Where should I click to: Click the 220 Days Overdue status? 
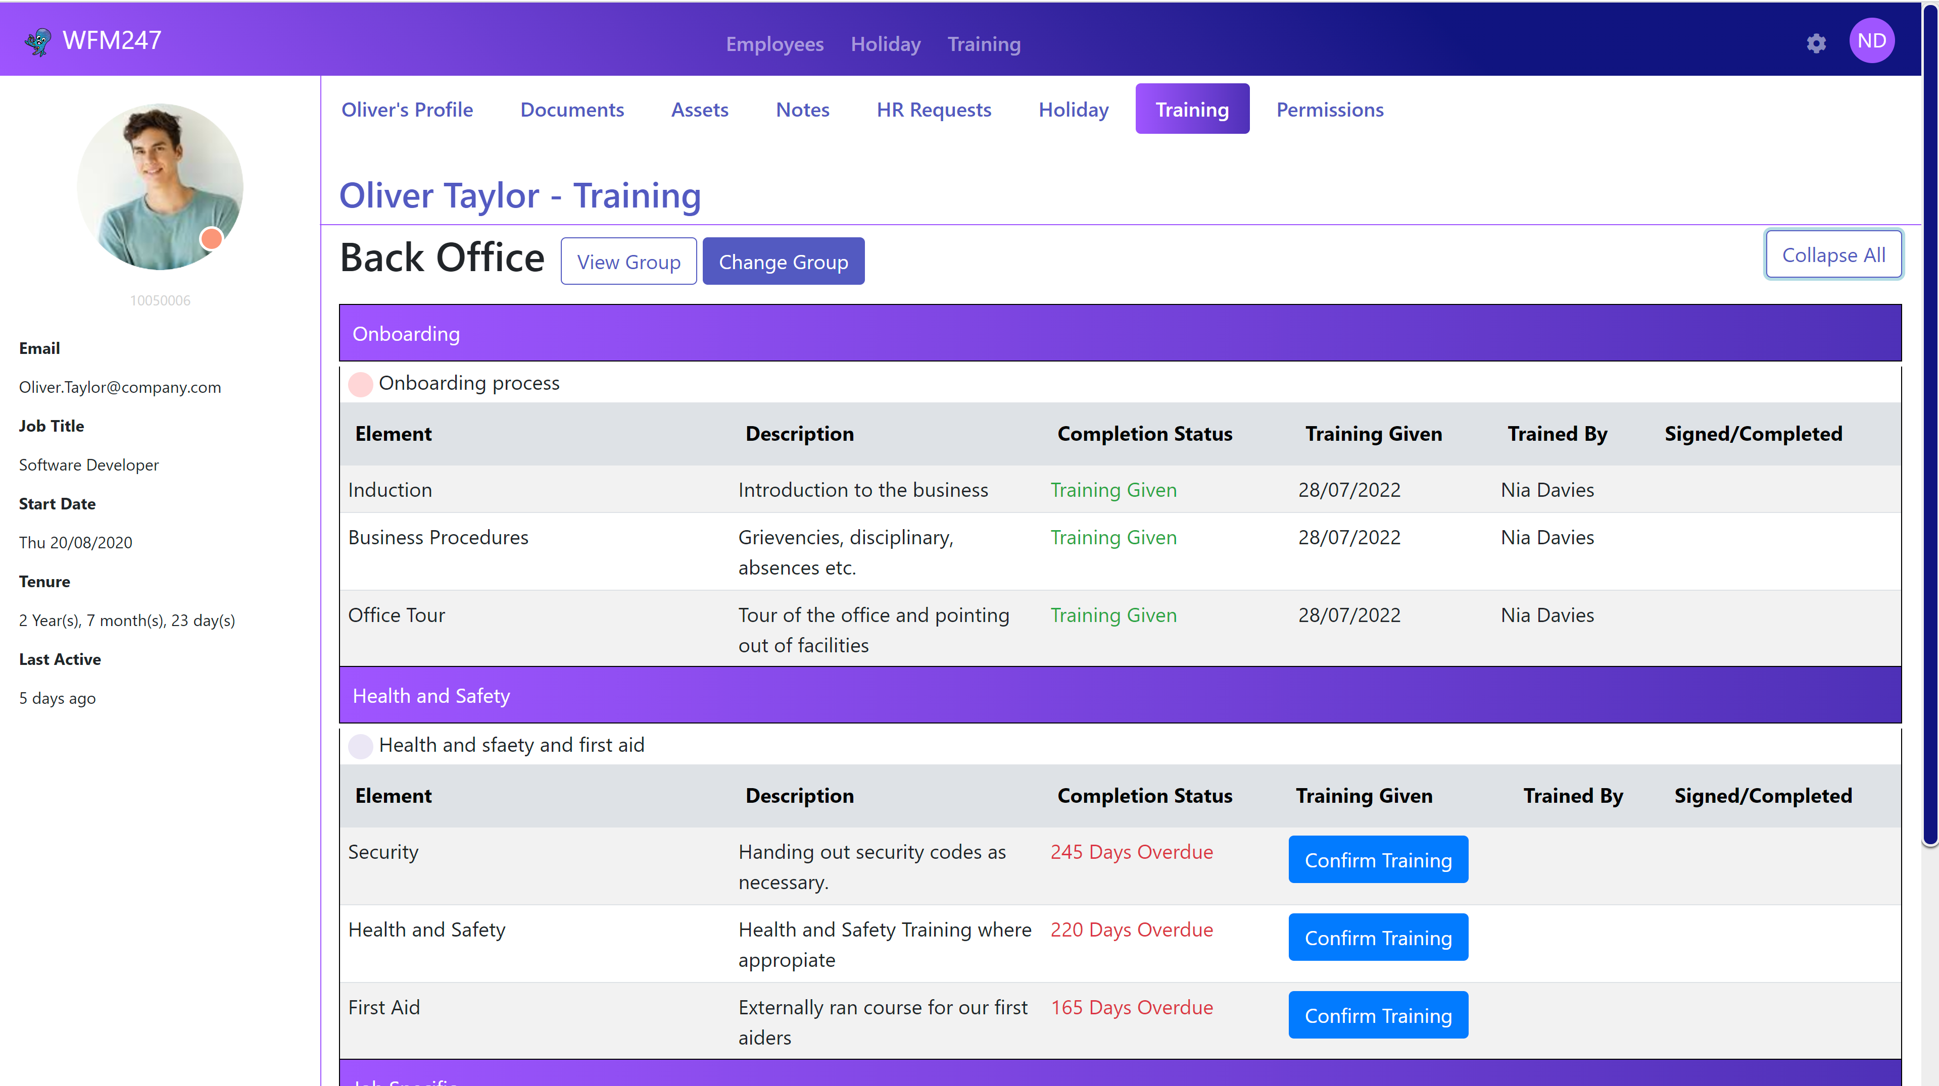pos(1131,929)
